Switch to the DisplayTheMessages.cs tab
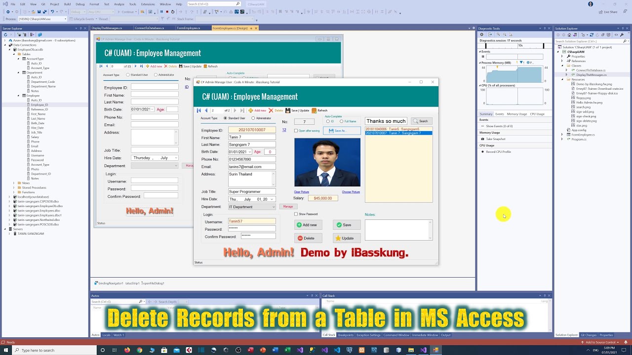This screenshot has width=632, height=355. coord(107,28)
